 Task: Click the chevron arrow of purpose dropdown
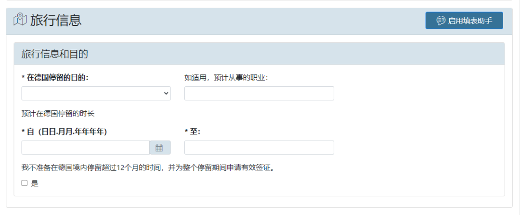pos(166,94)
